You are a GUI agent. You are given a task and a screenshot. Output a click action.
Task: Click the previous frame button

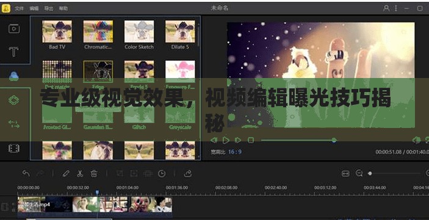tap(214, 140)
